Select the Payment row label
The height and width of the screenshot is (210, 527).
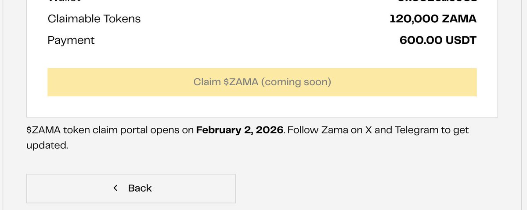click(71, 40)
